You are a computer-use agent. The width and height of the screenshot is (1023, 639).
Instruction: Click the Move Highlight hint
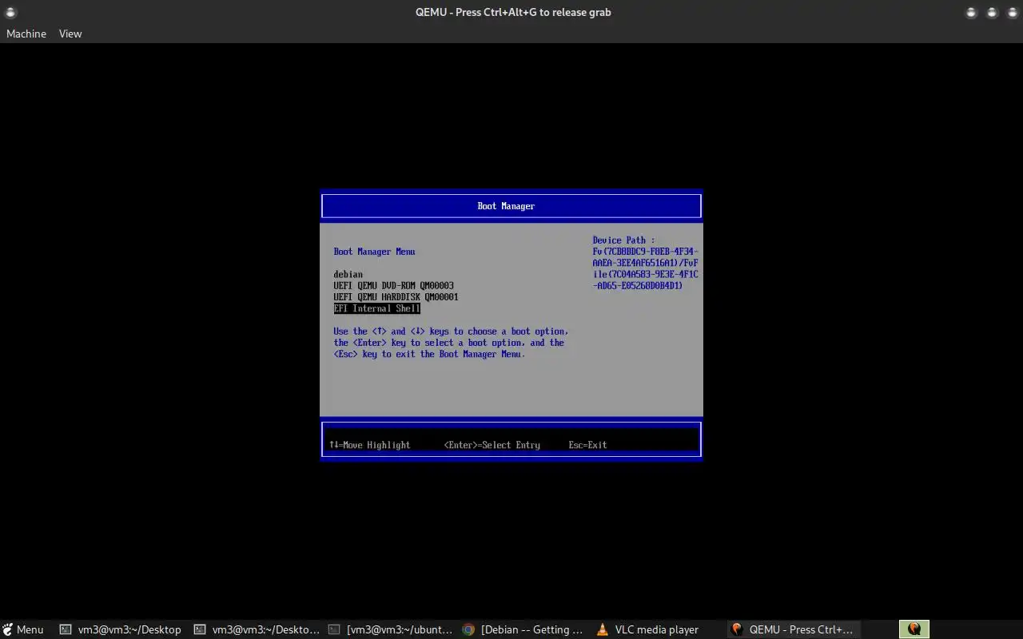[x=369, y=445]
